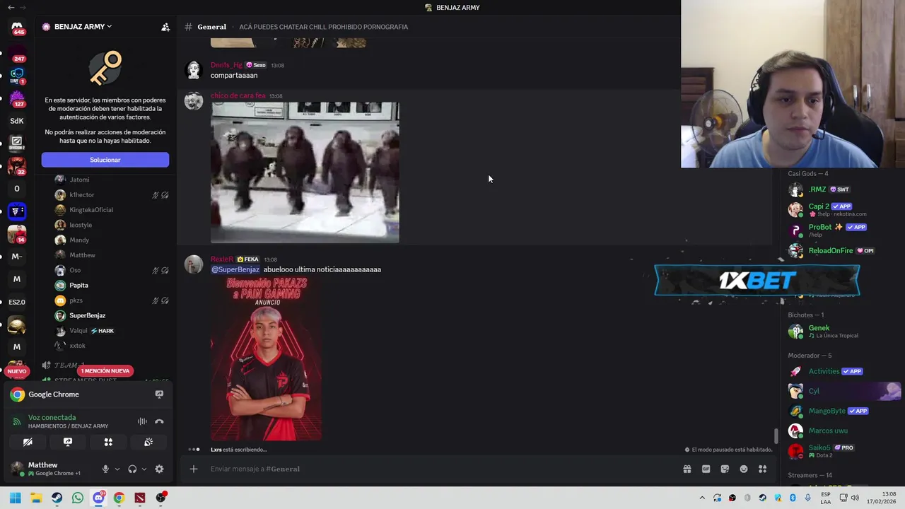Click username RexleR in the chat
The height and width of the screenshot is (509, 905).
(221, 259)
